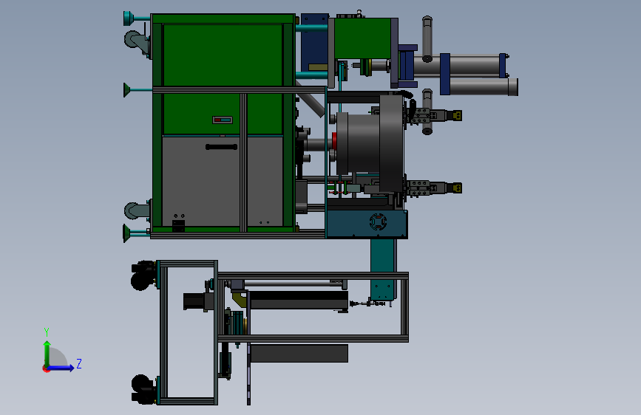Select the large gray lower-left door panel
This screenshot has height=415, width=641.
click(x=200, y=182)
